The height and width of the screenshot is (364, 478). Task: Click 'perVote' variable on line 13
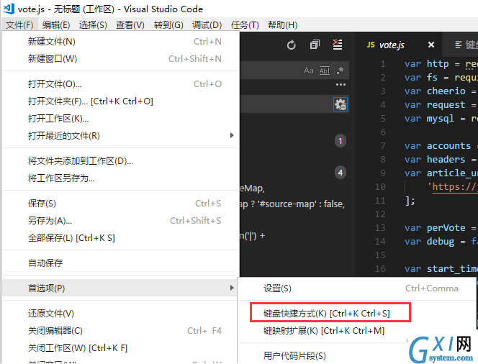tap(446, 228)
